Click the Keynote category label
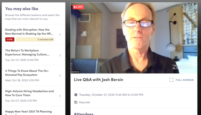The image size is (201, 115). (85, 102)
